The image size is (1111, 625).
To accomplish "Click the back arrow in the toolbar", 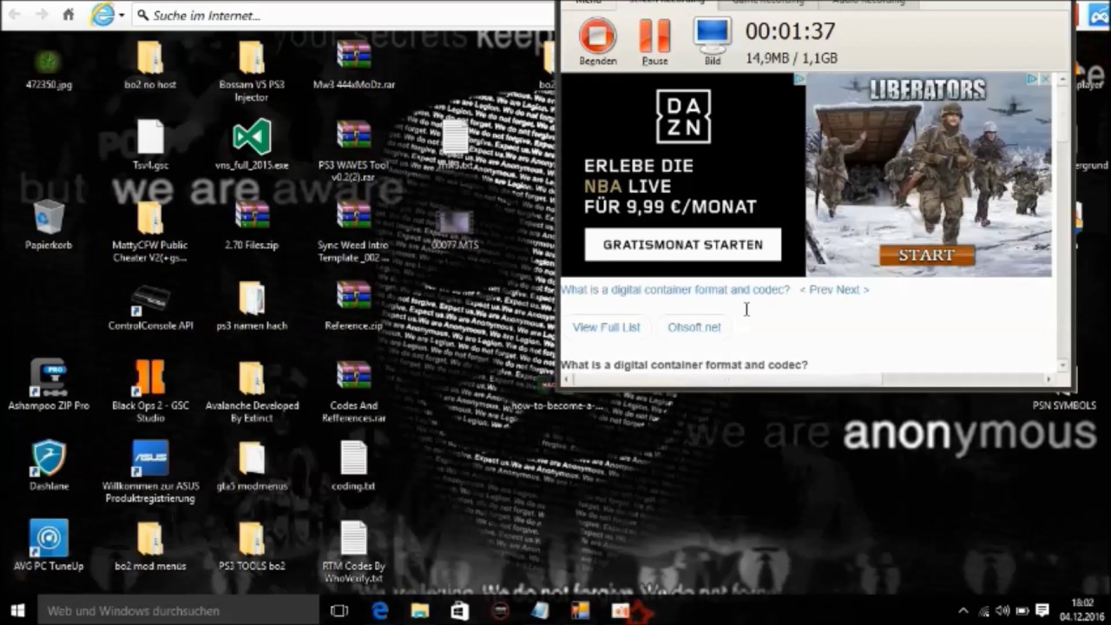I will (x=16, y=15).
